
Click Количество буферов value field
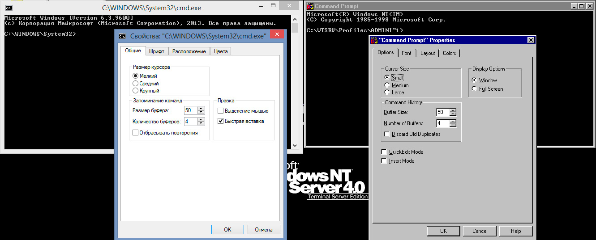(x=191, y=122)
